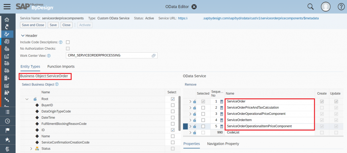Expand the Status tree node
This screenshot has height=153, width=347.
pos(31,149)
